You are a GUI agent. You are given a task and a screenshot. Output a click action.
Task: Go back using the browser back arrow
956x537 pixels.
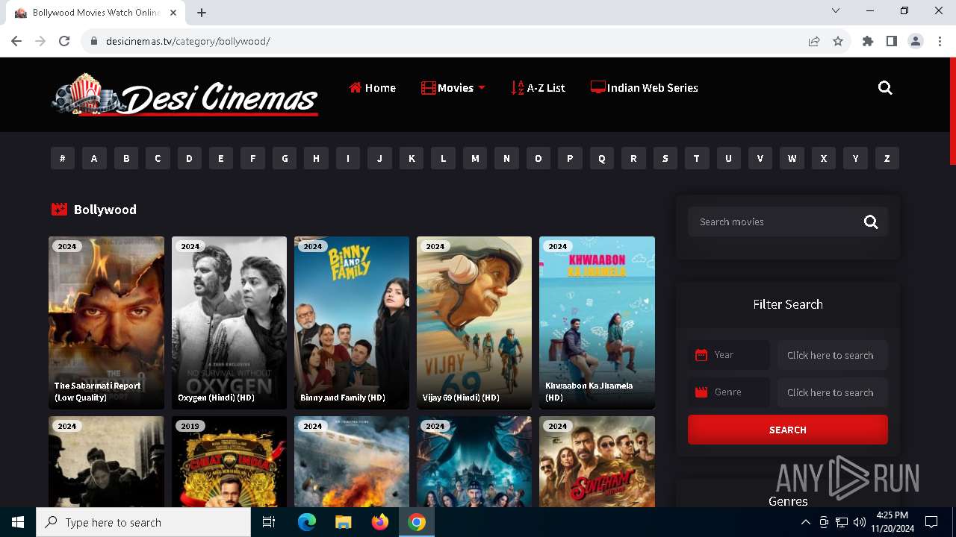(x=16, y=41)
